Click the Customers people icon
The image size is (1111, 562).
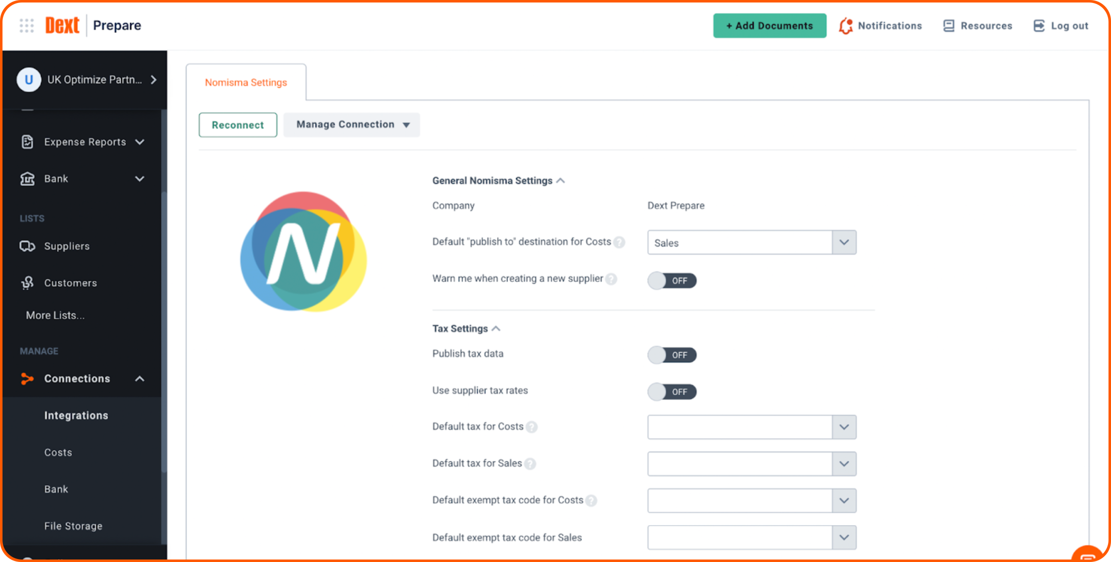pyautogui.click(x=27, y=283)
